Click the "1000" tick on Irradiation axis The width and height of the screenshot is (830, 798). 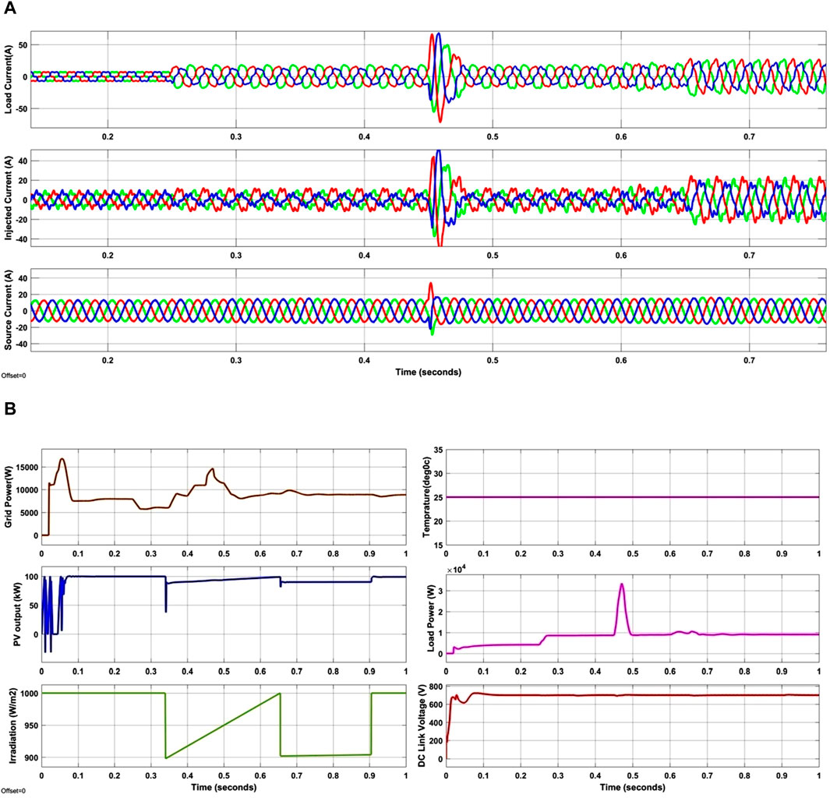pyautogui.click(x=30, y=694)
